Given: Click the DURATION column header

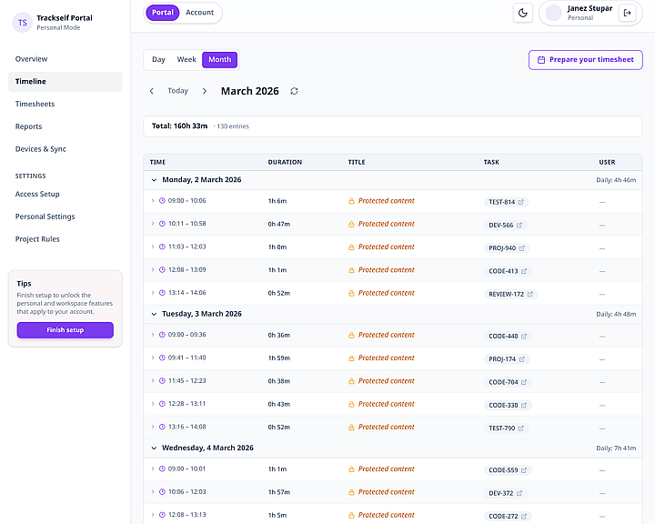Looking at the screenshot, I should point(285,162).
